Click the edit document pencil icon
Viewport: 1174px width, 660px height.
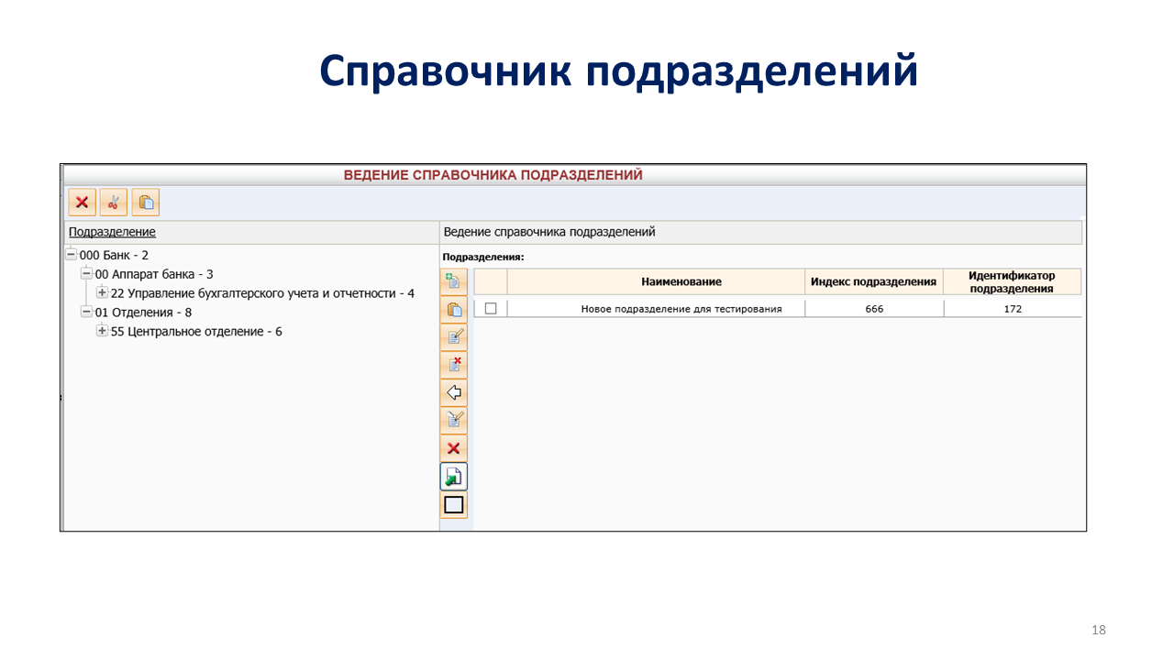453,337
